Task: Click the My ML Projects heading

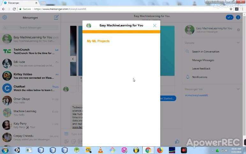Action: tap(98, 41)
